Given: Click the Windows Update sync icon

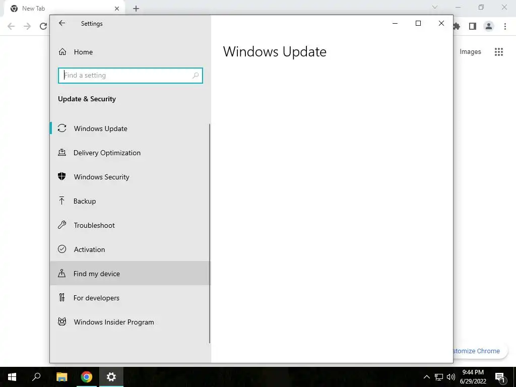Looking at the screenshot, I should click(62, 128).
